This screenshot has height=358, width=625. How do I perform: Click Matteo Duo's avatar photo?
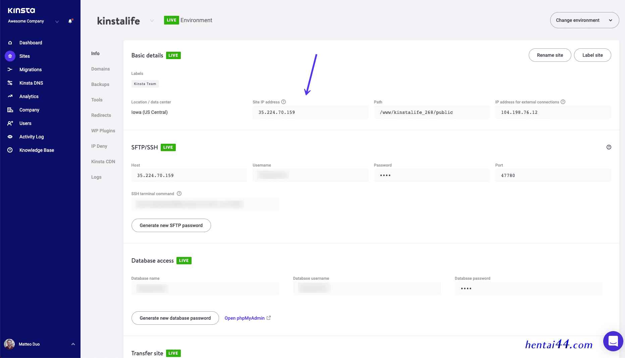[x=9, y=344]
